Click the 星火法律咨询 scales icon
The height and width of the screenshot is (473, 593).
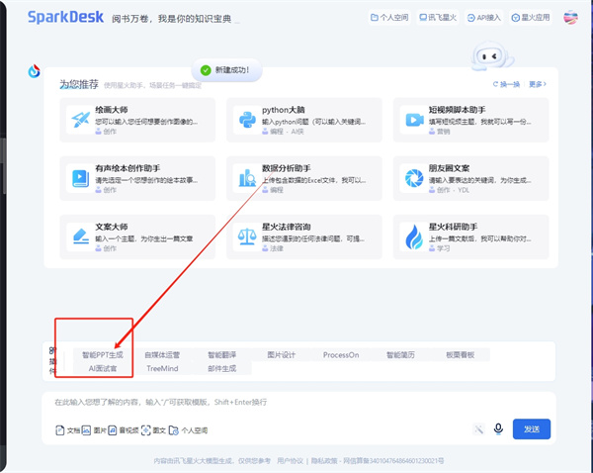pyautogui.click(x=247, y=236)
